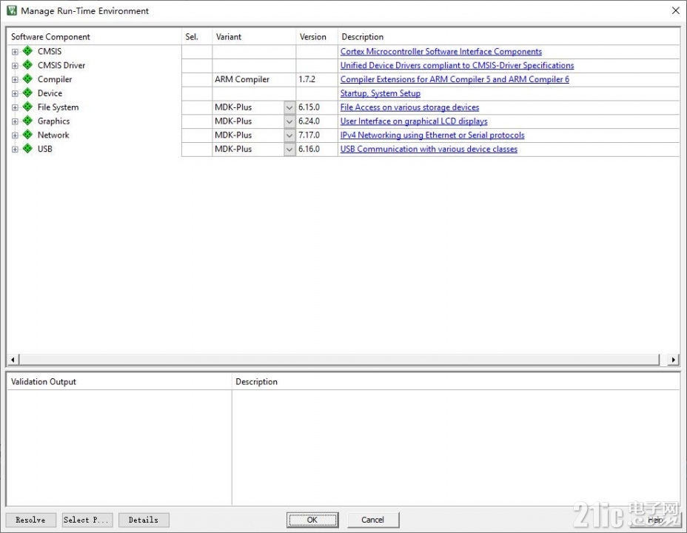687x533 pixels.
Task: Click the ARM Compiler variant cell
Action: pyautogui.click(x=254, y=79)
